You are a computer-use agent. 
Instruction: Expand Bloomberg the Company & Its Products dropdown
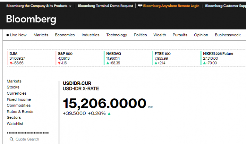[x=70, y=6]
